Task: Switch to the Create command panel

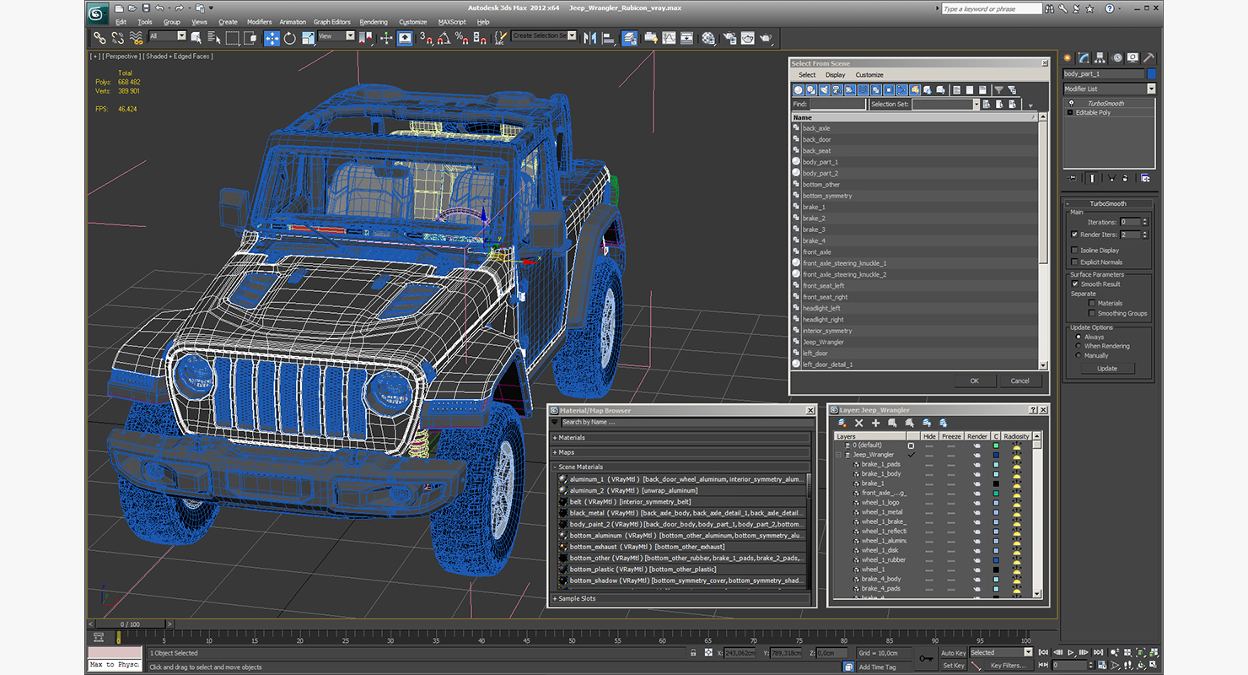Action: pyautogui.click(x=1068, y=58)
